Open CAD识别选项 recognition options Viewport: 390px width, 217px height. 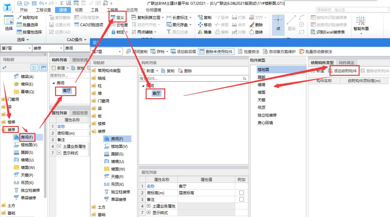tap(89, 25)
